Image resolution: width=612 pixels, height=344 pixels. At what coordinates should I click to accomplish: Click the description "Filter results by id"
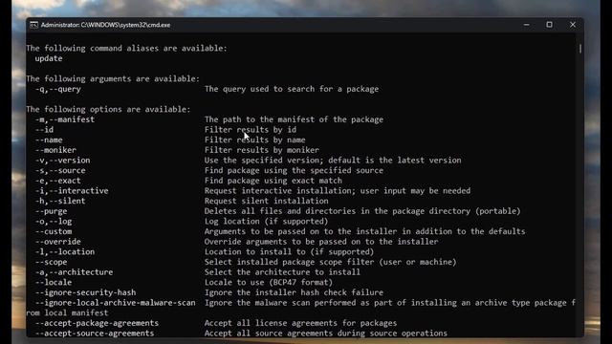pyautogui.click(x=251, y=130)
